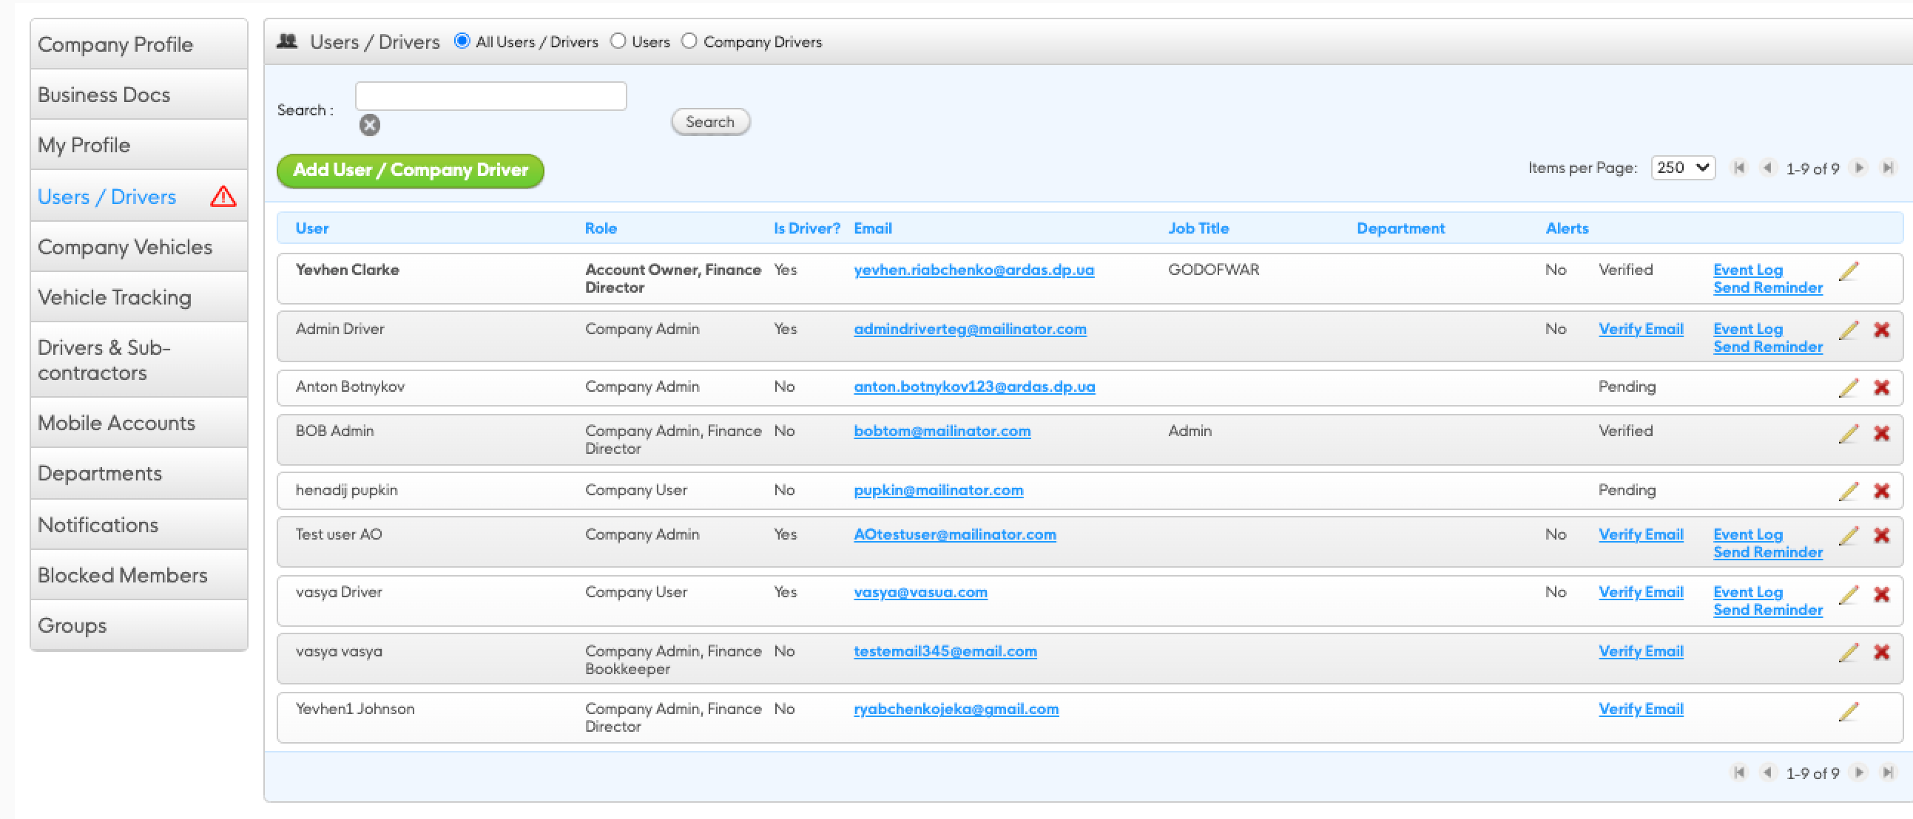Sort by the Email column header
This screenshot has height=819, width=1913.
(x=872, y=228)
